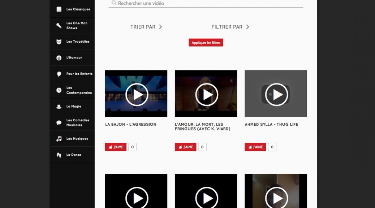Expand the Filtrer Par filter options
This screenshot has height=208, width=375.
[x=230, y=27]
